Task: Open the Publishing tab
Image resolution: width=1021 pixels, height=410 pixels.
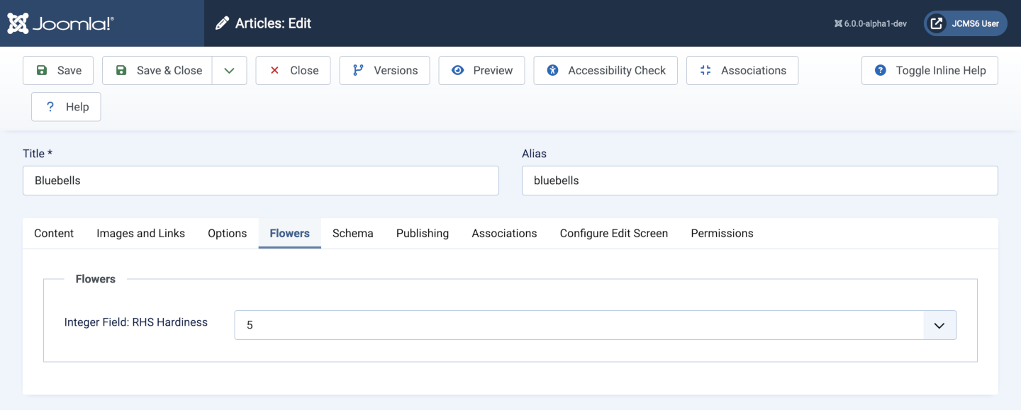Action: (x=423, y=233)
